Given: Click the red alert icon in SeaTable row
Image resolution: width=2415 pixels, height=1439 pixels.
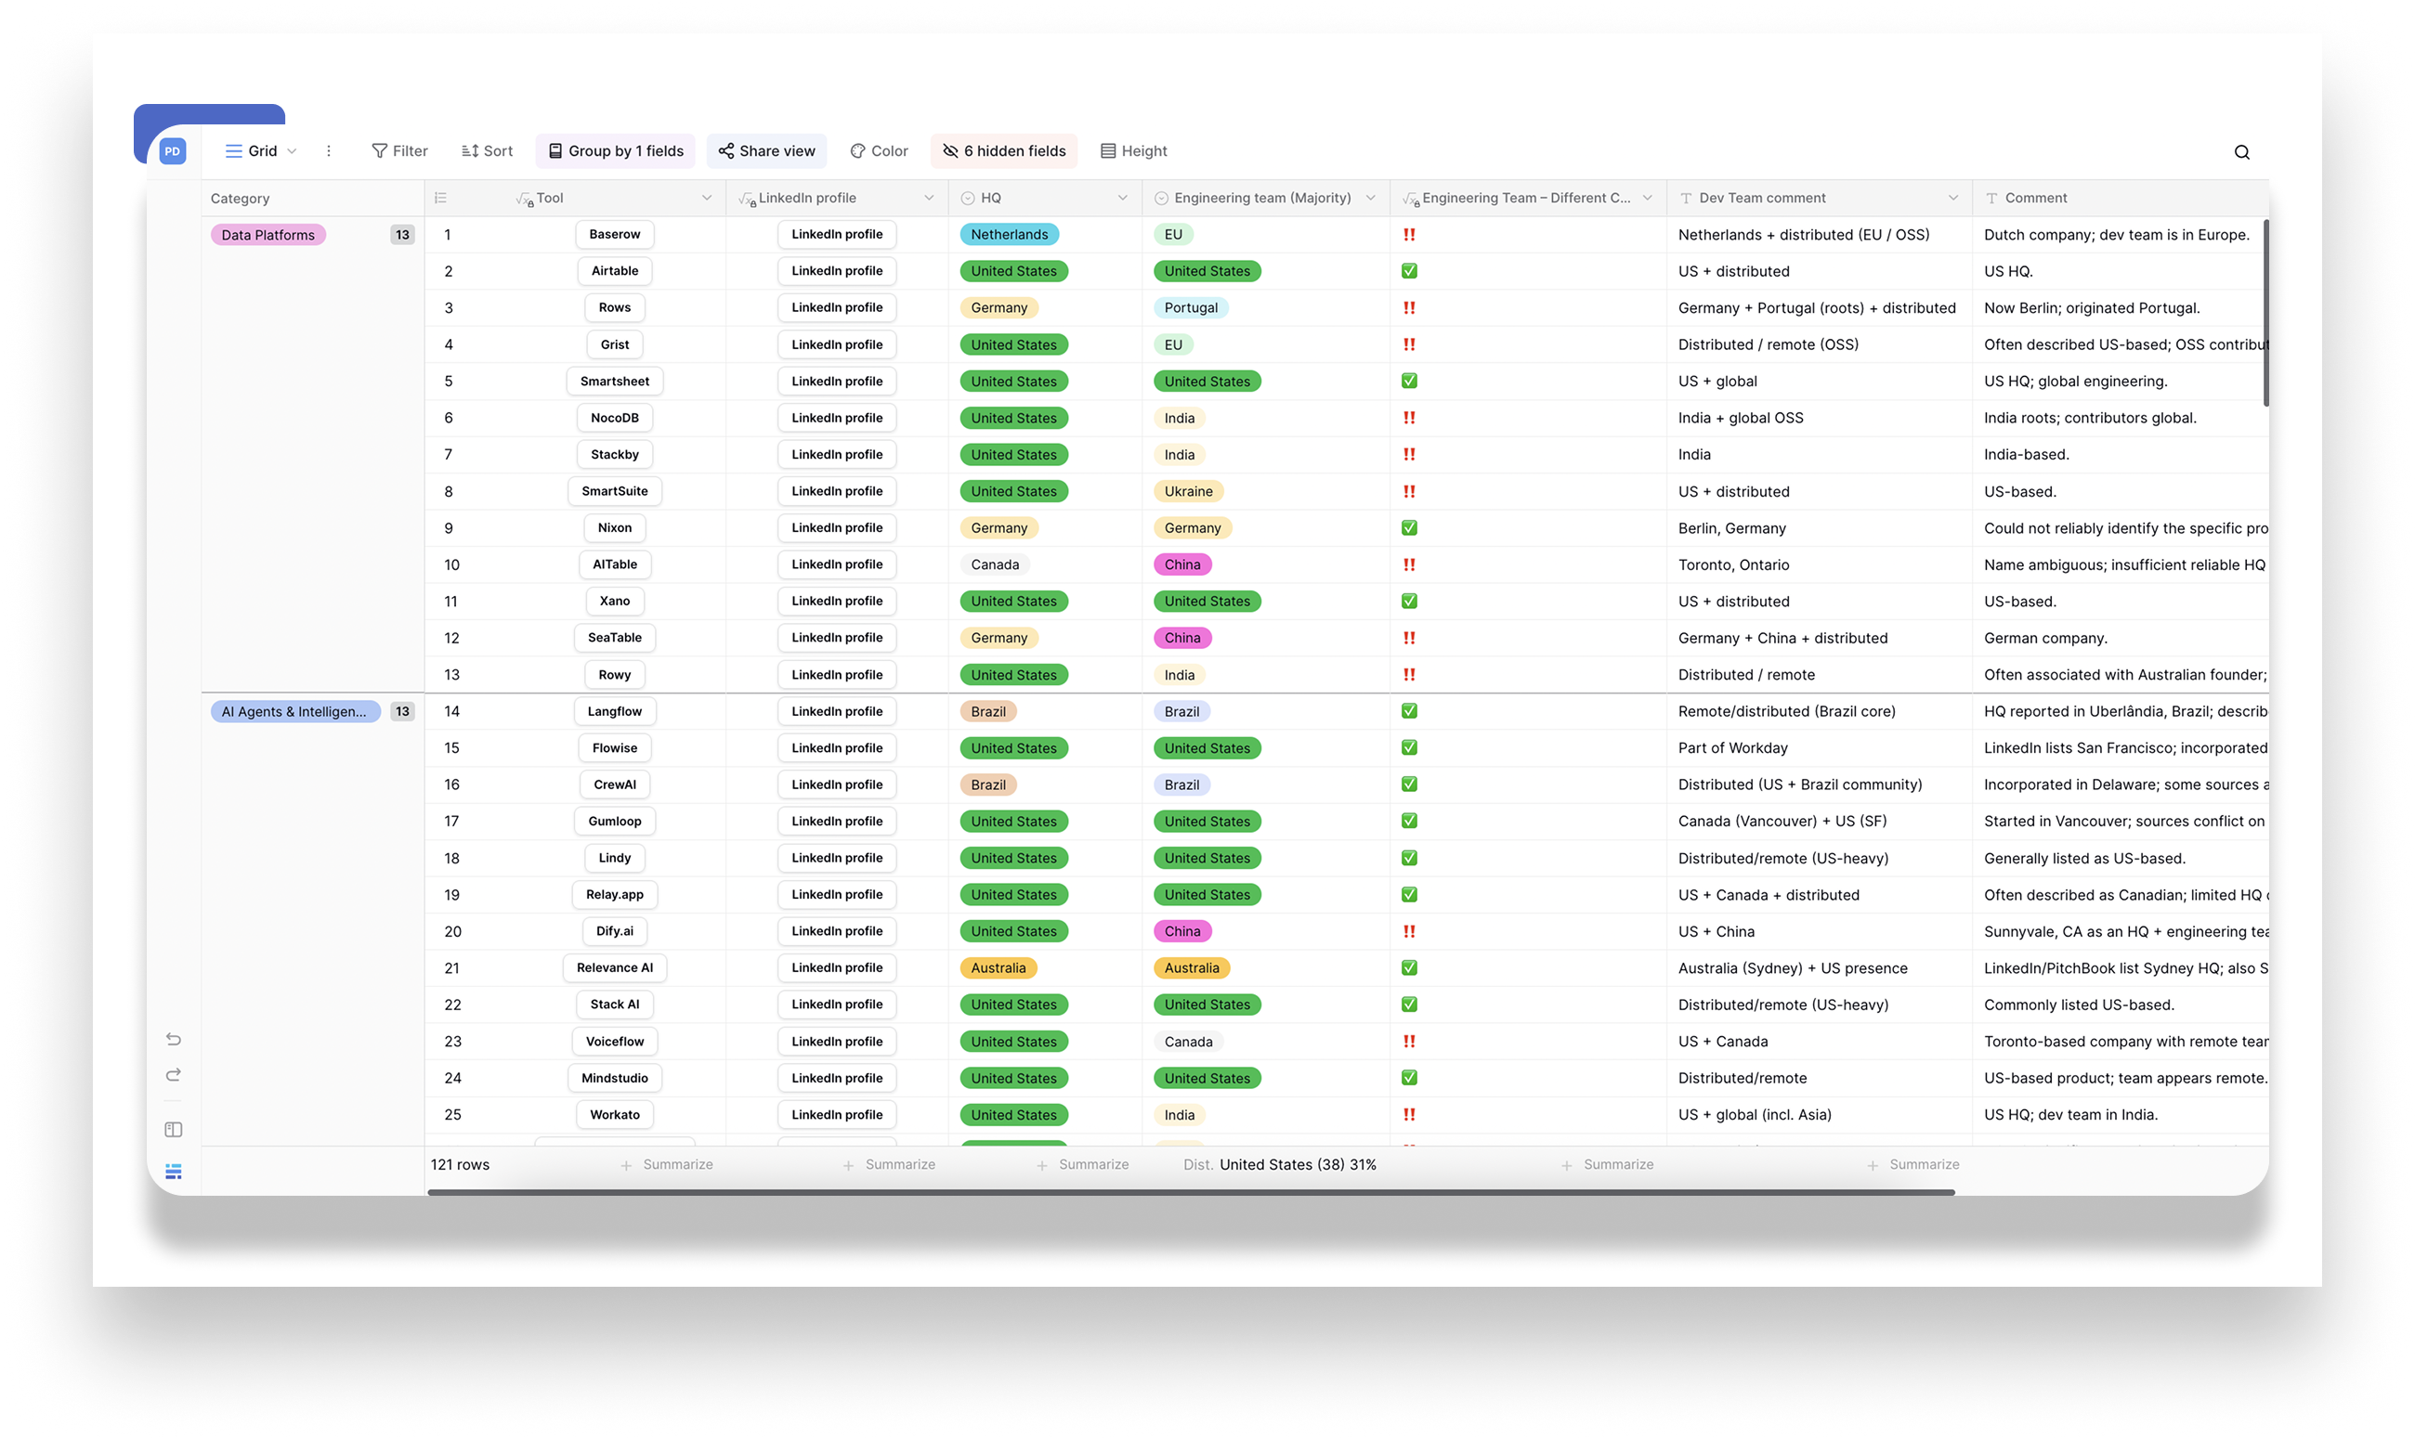Looking at the screenshot, I should point(1409,638).
